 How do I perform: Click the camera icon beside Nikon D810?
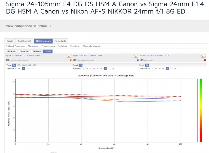[x=142, y=60]
